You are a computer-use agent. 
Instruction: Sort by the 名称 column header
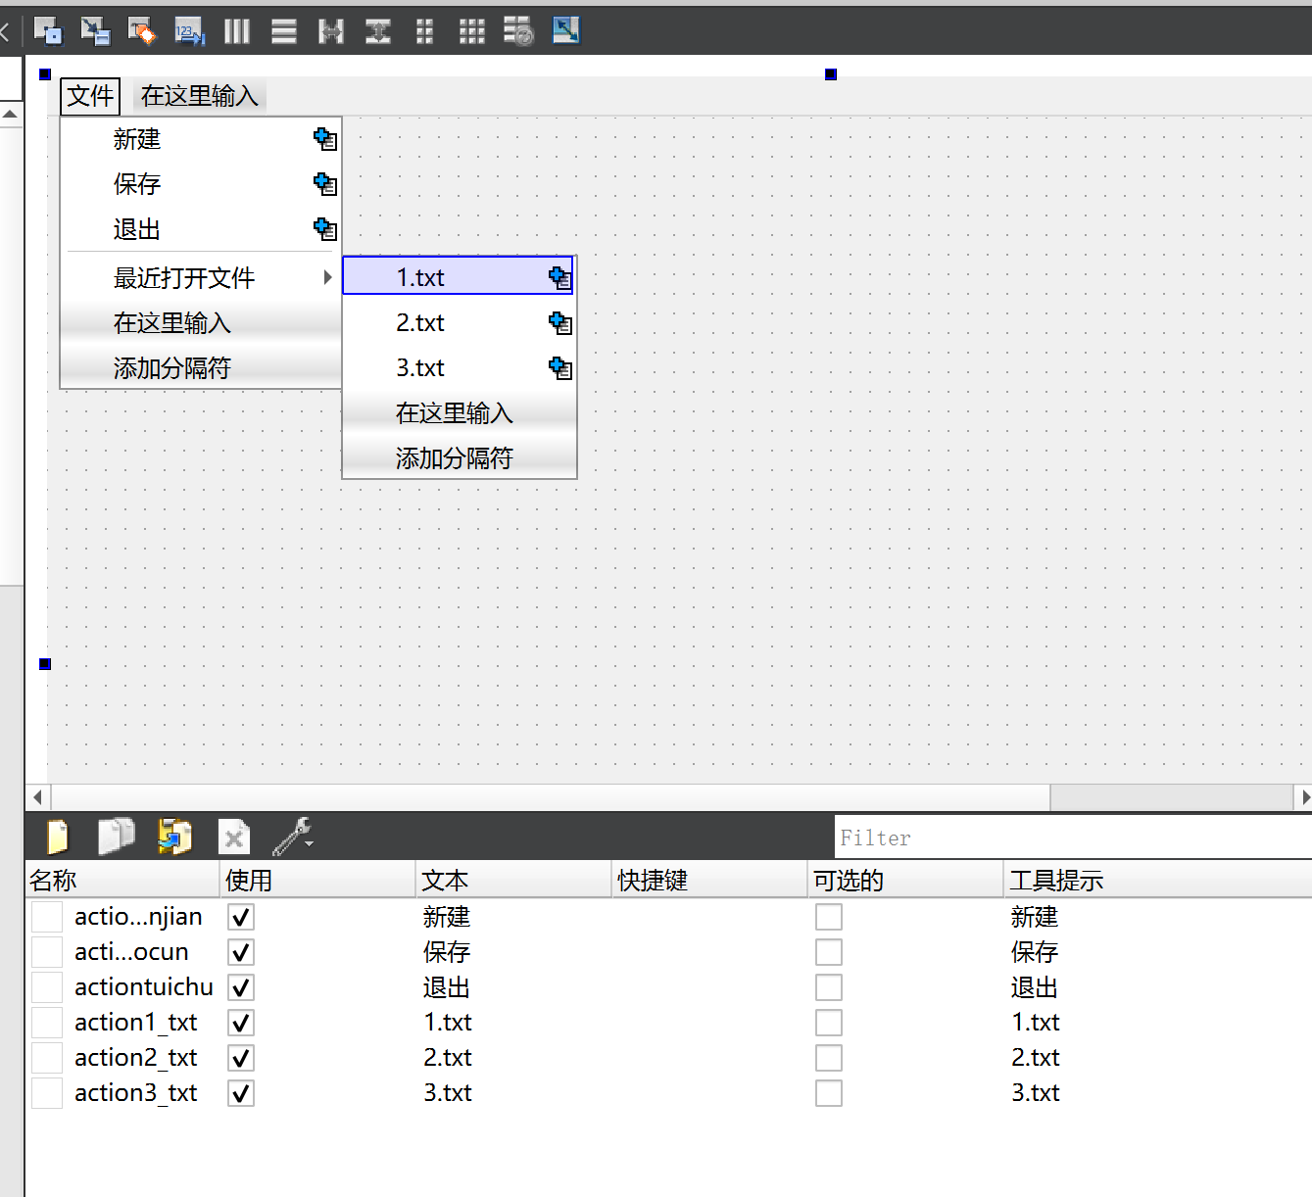tap(122, 880)
